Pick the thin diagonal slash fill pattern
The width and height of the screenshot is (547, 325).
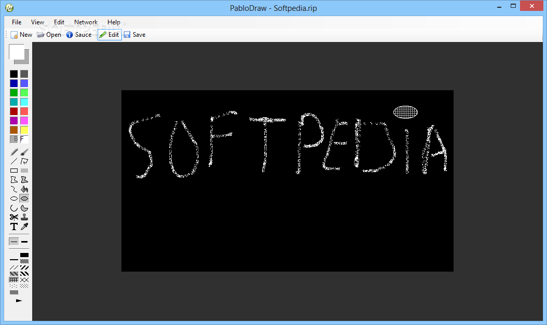coord(14,267)
